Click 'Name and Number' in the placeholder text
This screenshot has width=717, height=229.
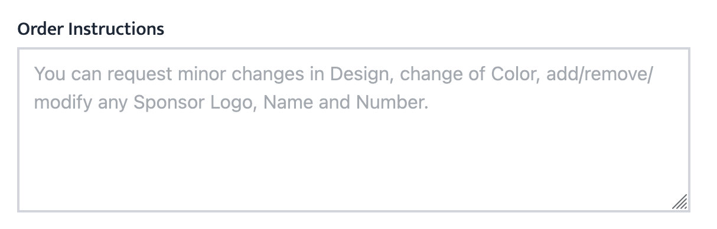345,103
